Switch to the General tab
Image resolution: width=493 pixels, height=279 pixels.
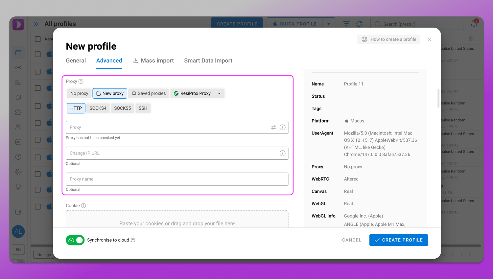(x=76, y=61)
